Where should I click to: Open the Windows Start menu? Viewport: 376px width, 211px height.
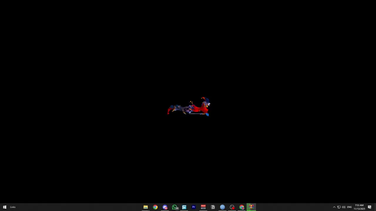coord(5,207)
